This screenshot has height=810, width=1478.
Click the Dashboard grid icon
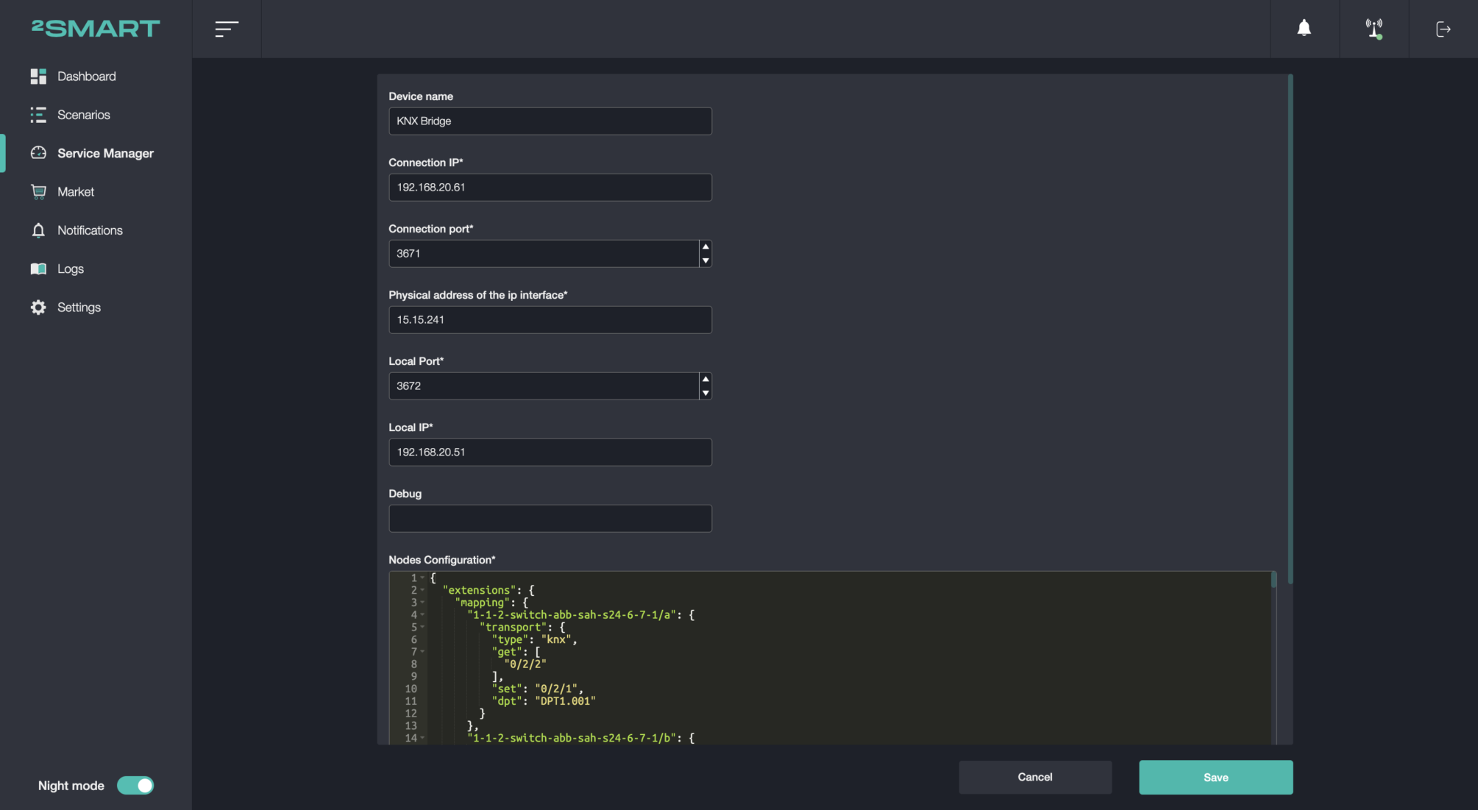click(38, 77)
